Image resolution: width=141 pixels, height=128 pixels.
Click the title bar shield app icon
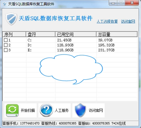[x=4, y=4]
